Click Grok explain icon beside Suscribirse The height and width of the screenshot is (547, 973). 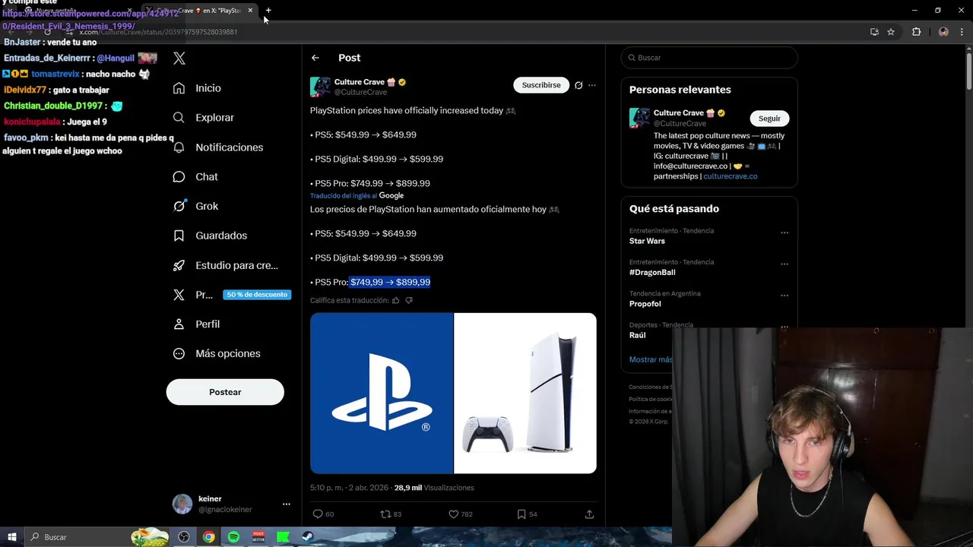click(x=578, y=85)
